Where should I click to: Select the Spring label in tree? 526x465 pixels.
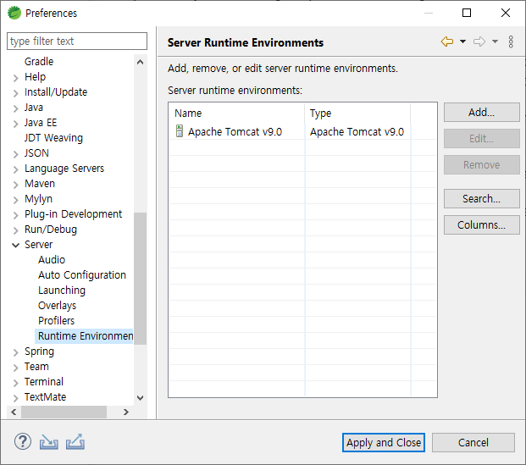pos(39,352)
